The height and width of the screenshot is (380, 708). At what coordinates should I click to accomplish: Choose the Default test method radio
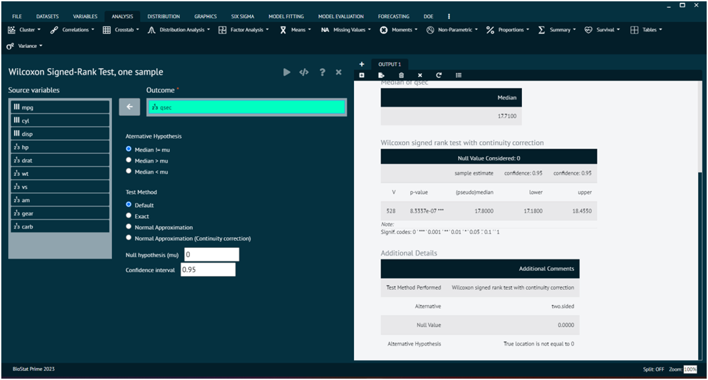129,205
